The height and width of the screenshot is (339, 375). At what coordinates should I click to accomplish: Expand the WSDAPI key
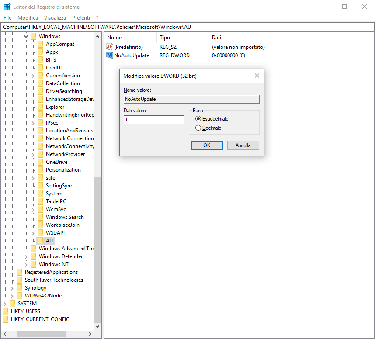(33, 233)
